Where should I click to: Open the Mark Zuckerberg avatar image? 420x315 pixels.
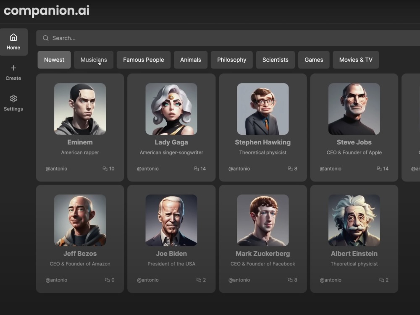263,220
